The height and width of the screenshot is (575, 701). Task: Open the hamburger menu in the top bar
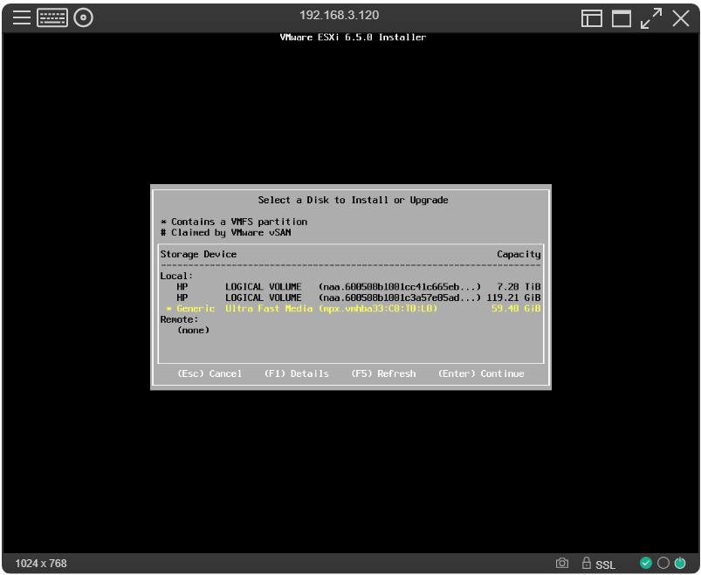pyautogui.click(x=21, y=17)
